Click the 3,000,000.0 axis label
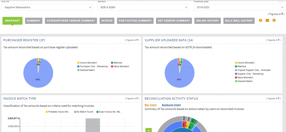This screenshot has width=286, height=132. (13, 126)
